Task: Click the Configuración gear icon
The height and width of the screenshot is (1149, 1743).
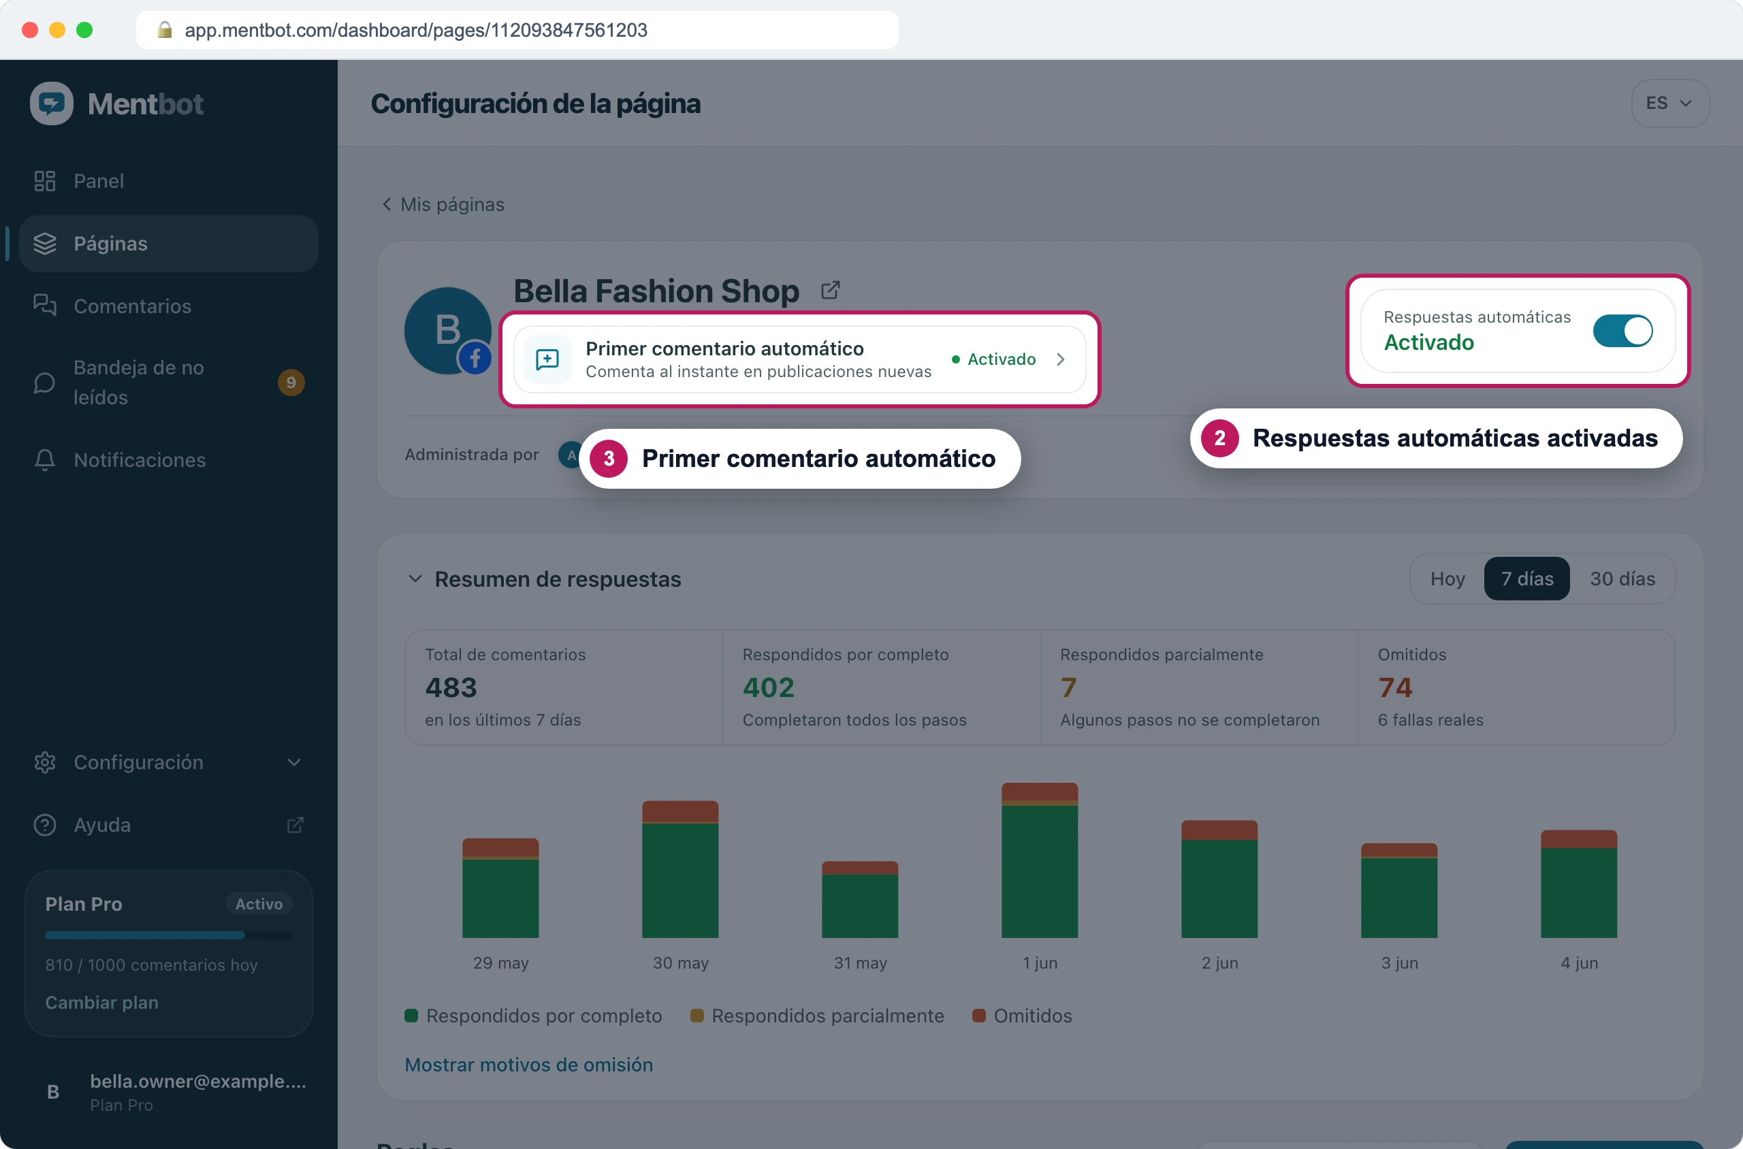Action: coord(45,762)
